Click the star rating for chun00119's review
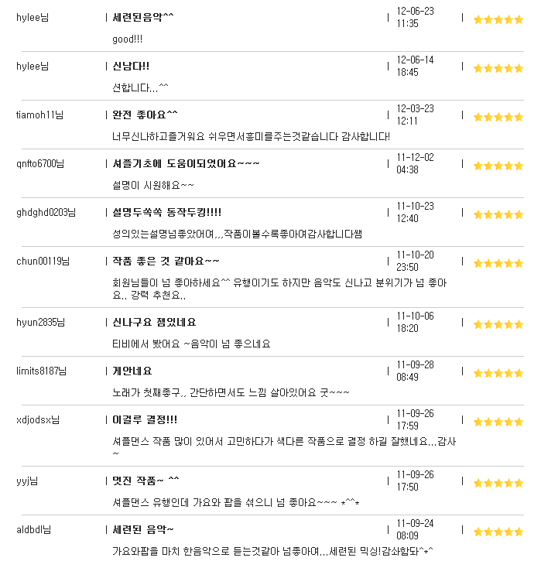Viewport: 541px width, 561px height. pyautogui.click(x=498, y=263)
